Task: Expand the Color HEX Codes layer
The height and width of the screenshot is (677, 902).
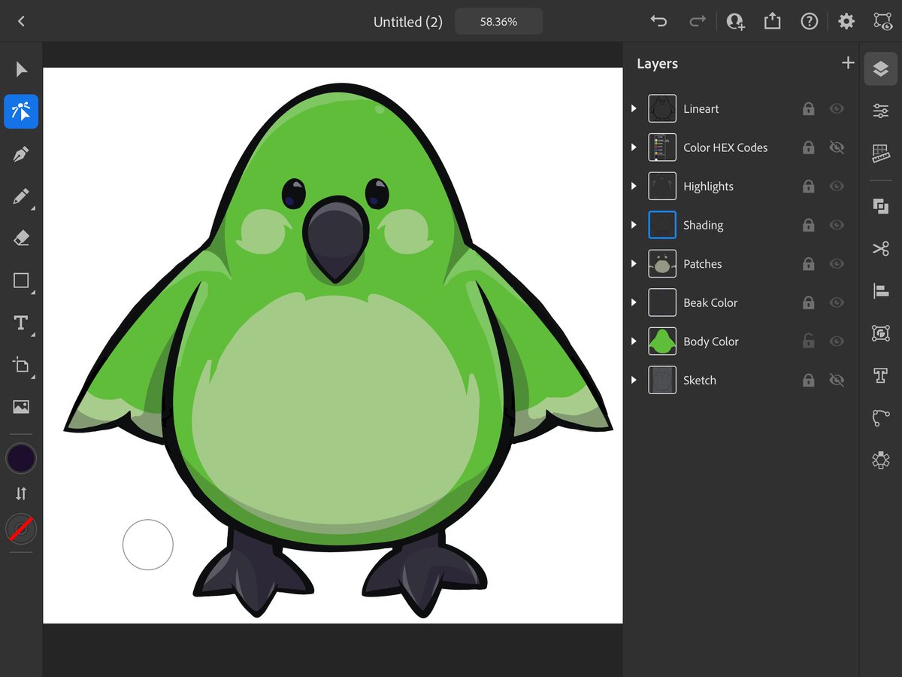Action: (634, 147)
